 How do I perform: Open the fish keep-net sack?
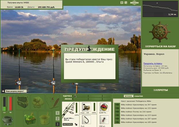point(38,102)
